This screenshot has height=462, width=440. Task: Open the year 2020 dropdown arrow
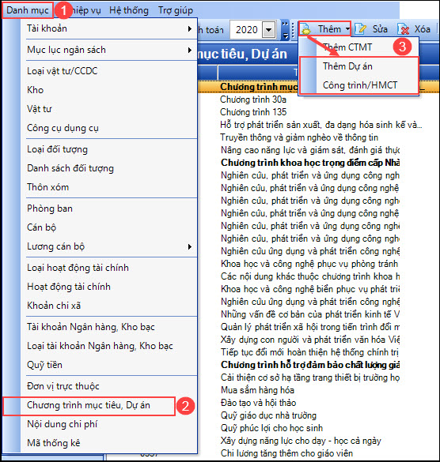tap(268, 30)
